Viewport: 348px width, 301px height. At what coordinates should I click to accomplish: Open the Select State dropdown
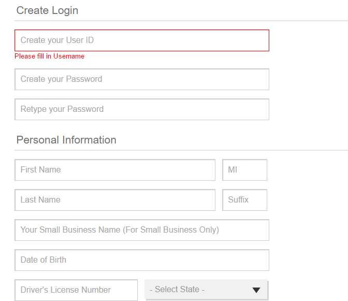pos(206,290)
